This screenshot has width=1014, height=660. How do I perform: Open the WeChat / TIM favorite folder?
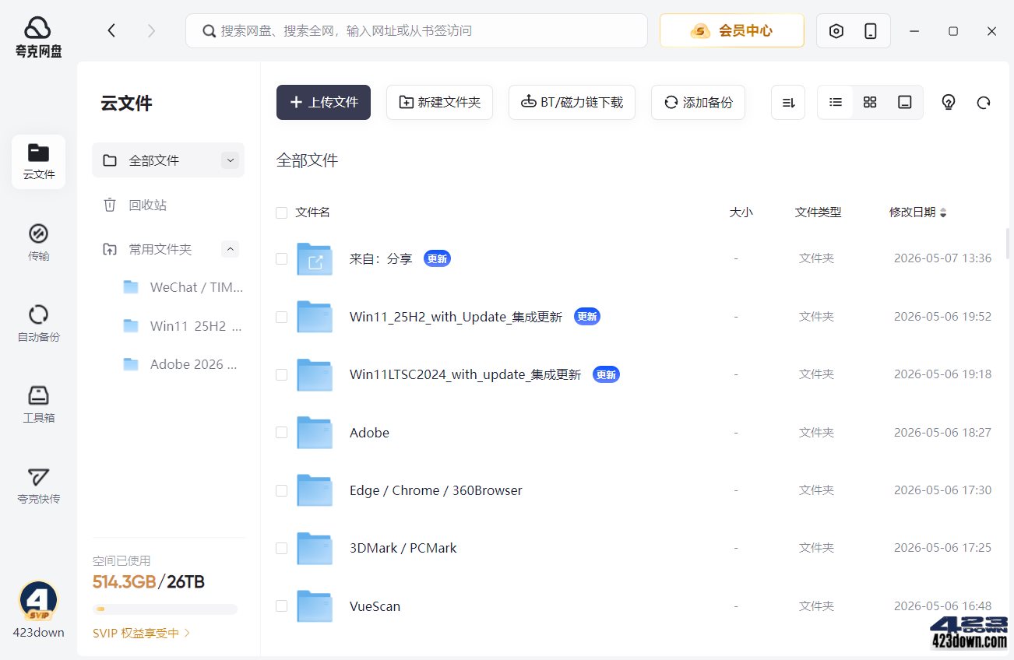182,287
